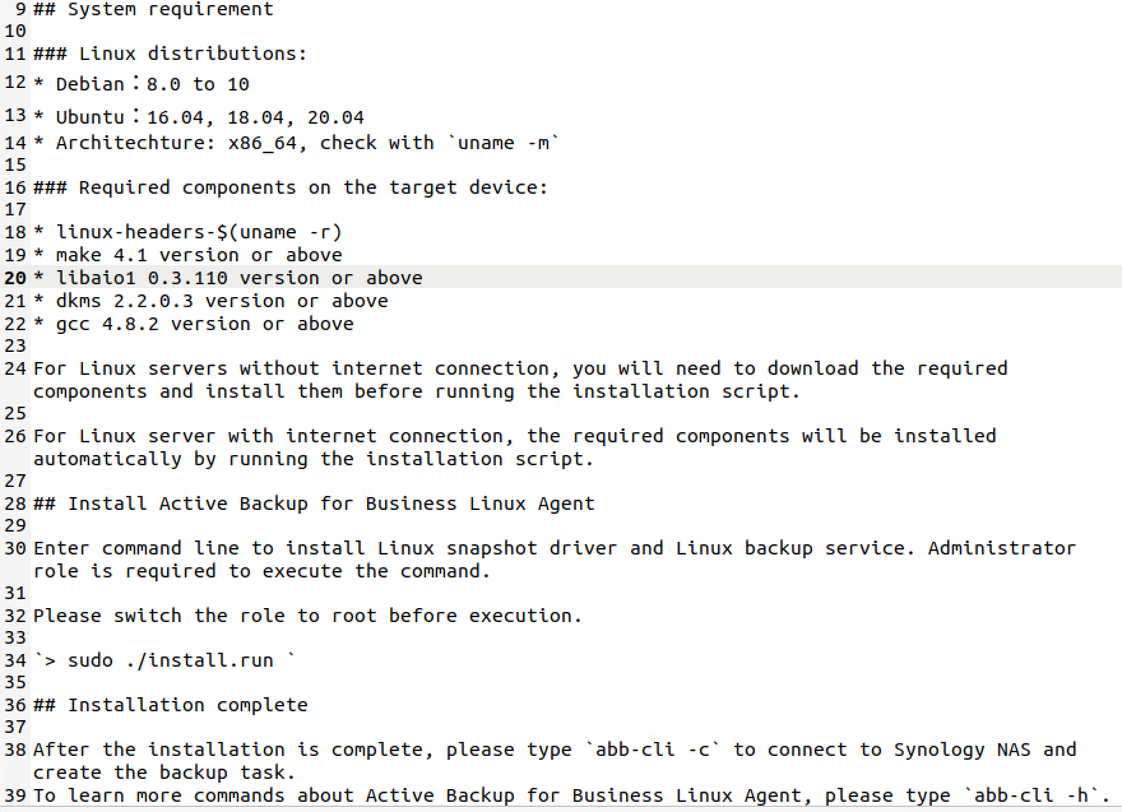
Task: Click 'Please switch the role to root' line
Action: point(308,616)
